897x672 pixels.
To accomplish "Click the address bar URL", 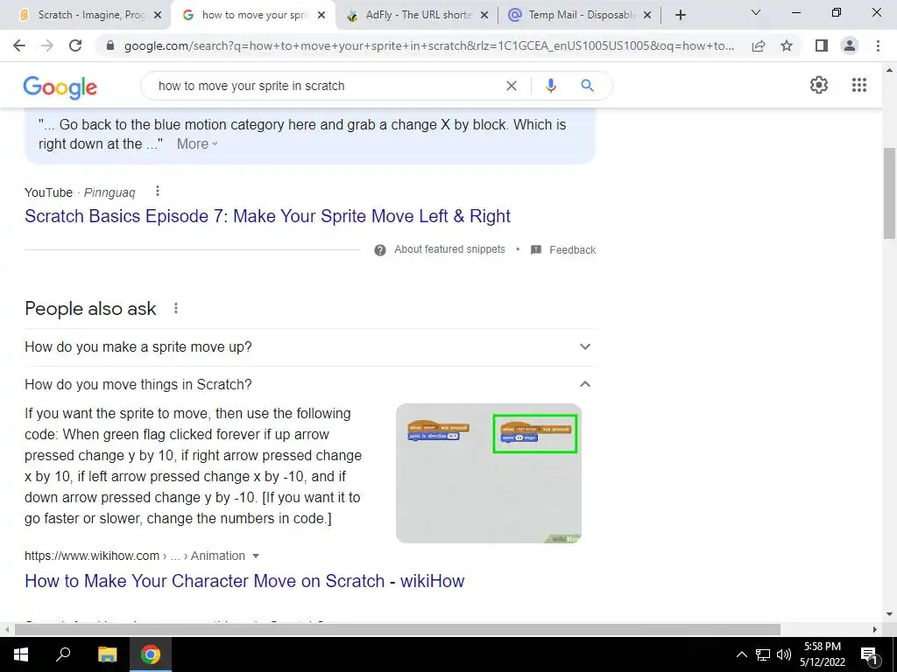I will (429, 45).
